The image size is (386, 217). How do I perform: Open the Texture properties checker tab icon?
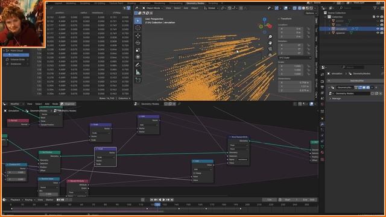pyautogui.click(x=322, y=159)
